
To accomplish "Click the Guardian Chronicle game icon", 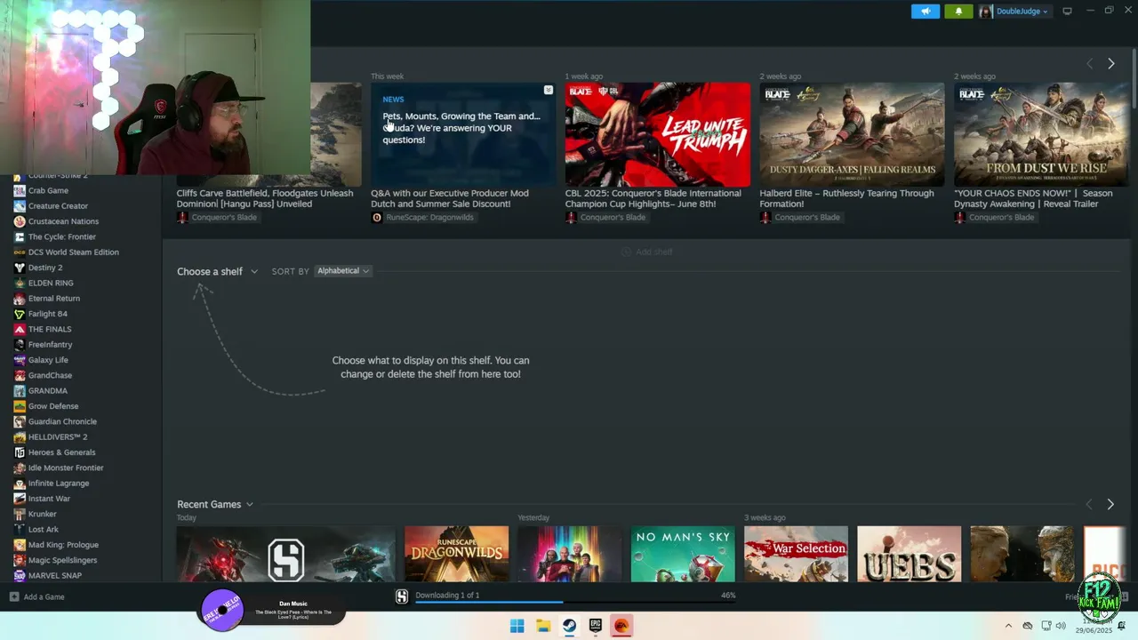I will pos(20,421).
